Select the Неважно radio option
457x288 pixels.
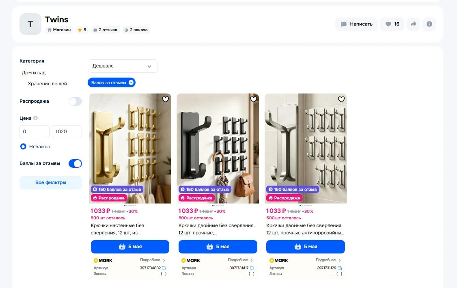click(x=23, y=147)
